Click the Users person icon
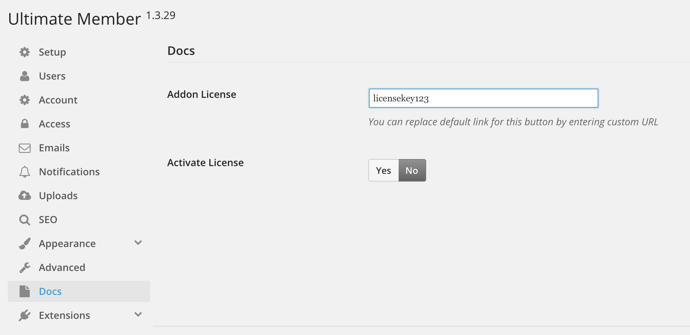 [x=25, y=76]
